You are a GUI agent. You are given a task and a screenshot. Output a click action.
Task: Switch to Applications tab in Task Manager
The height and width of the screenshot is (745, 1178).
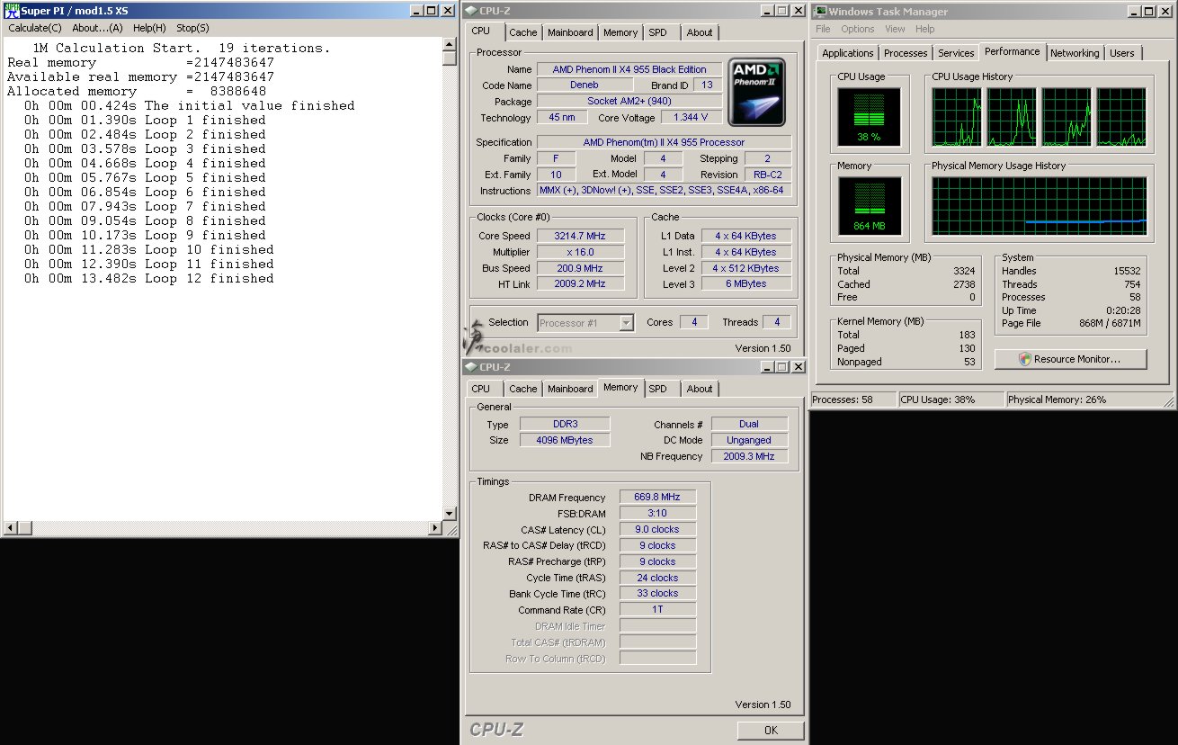tap(847, 53)
